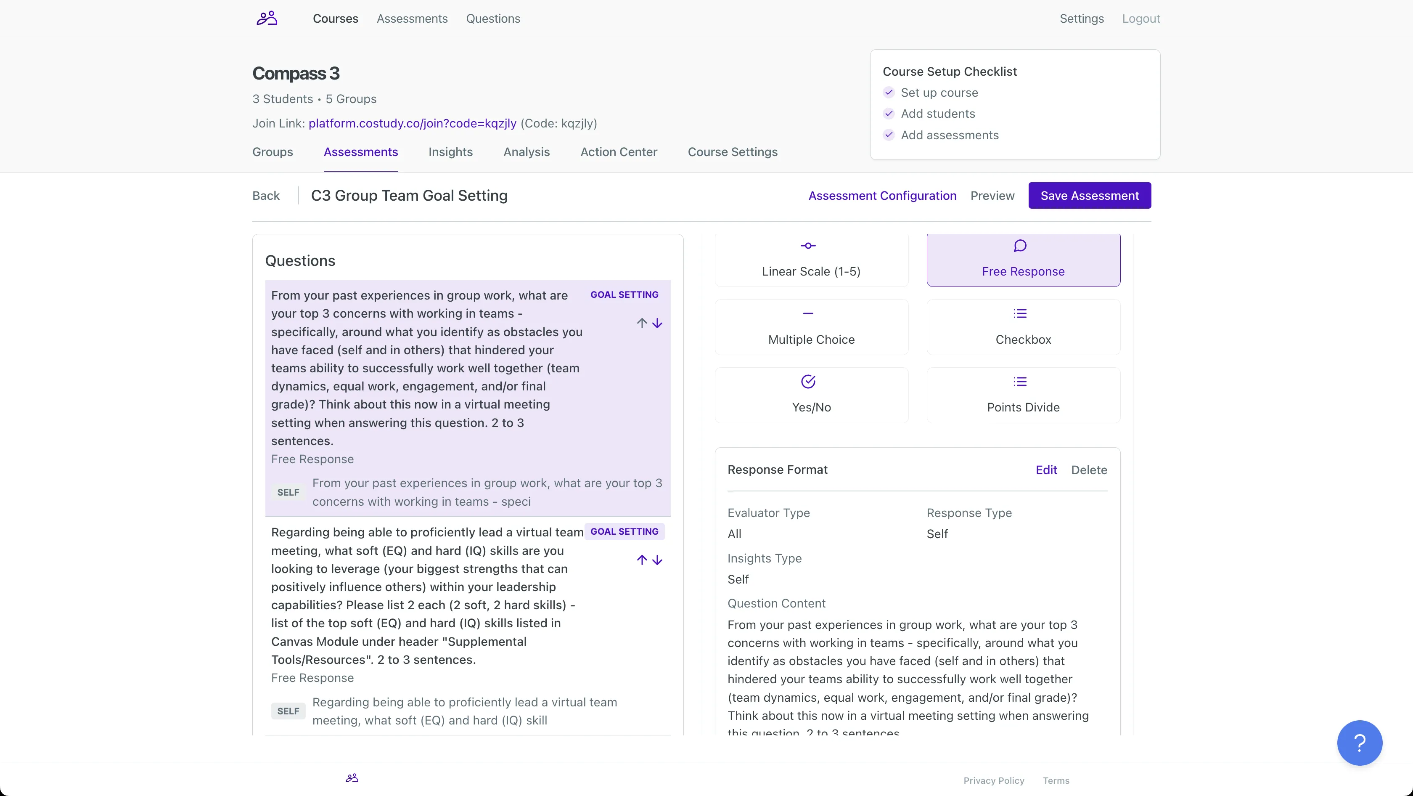The height and width of the screenshot is (796, 1413).
Task: Switch to the Insights tab
Action: (x=450, y=152)
